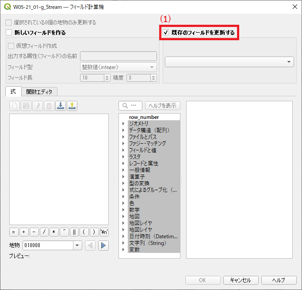Expand the ジオメトリ function group

click(x=123, y=124)
